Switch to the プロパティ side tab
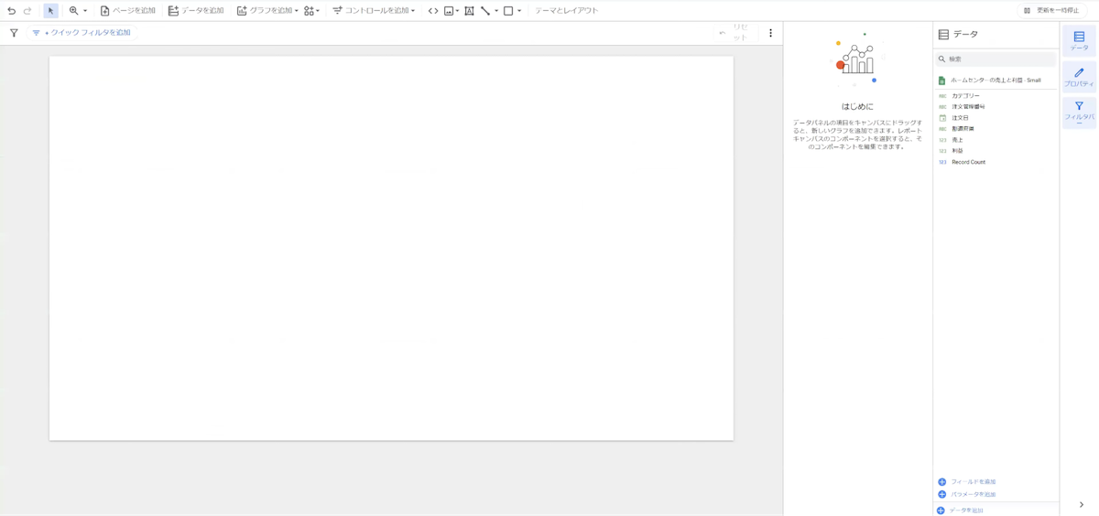 1079,77
